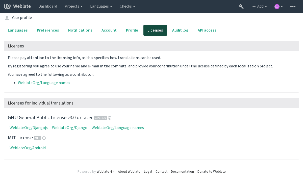Click the profile person icon
This screenshot has width=303, height=180.
coord(7,18)
